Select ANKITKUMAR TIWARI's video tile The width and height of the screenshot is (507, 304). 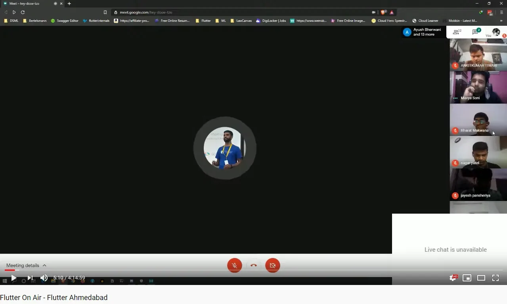(x=478, y=55)
